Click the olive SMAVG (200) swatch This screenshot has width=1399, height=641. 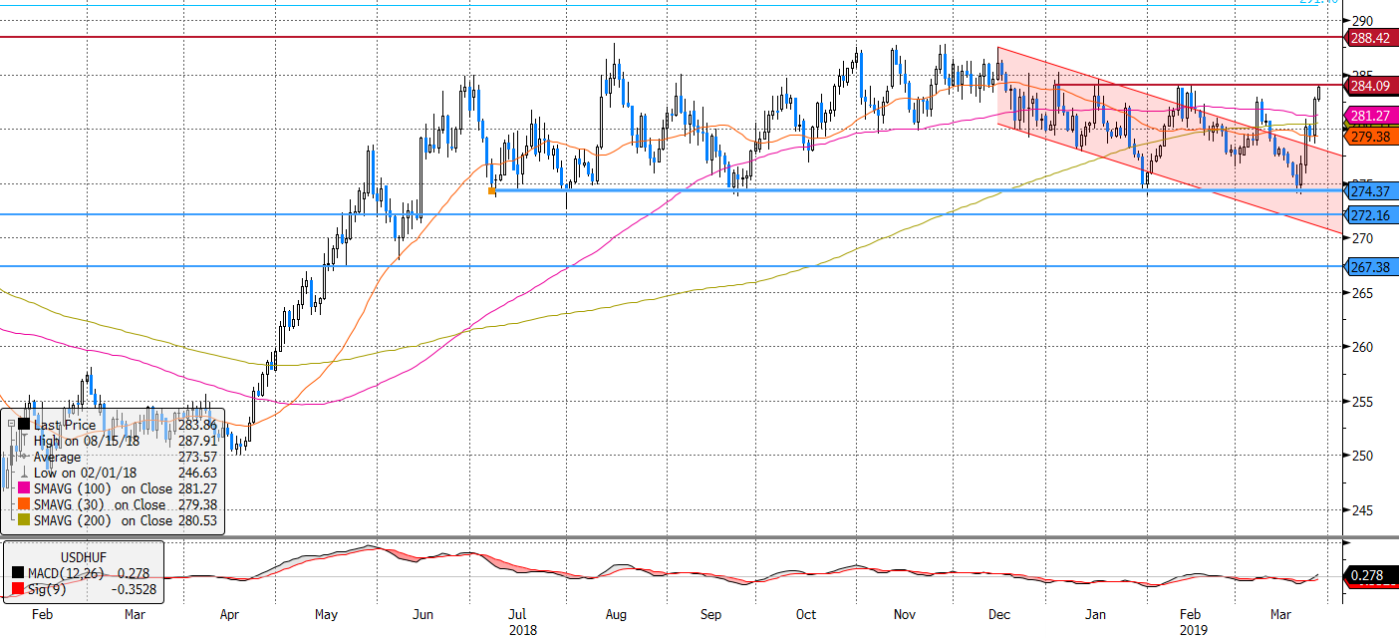24,520
